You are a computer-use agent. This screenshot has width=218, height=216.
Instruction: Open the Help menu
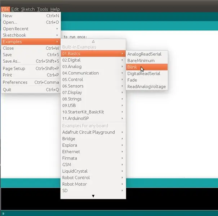(55, 9)
